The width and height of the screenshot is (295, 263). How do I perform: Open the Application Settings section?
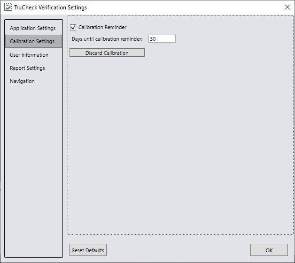pyautogui.click(x=33, y=28)
